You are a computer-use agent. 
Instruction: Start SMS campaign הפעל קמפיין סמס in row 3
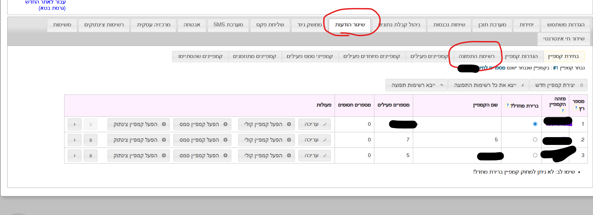[202, 155]
